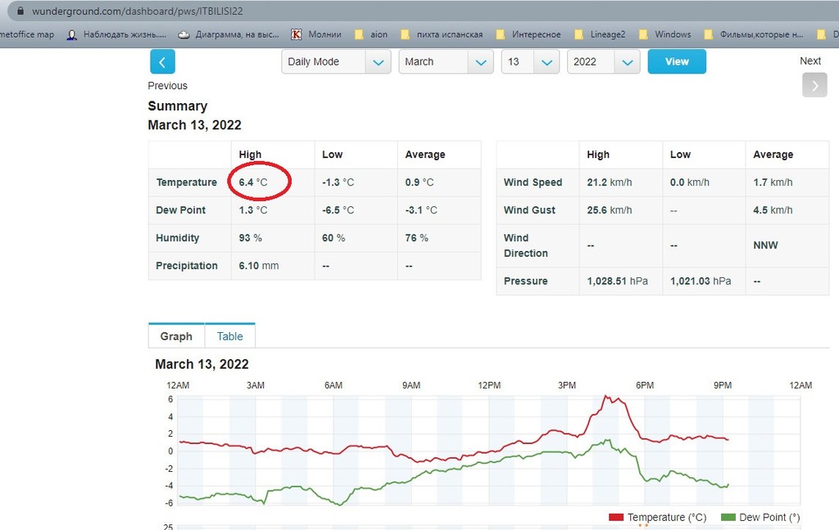Toggle Dew Point series in the graph legend
Screen dimensions: 839x530
click(x=760, y=517)
